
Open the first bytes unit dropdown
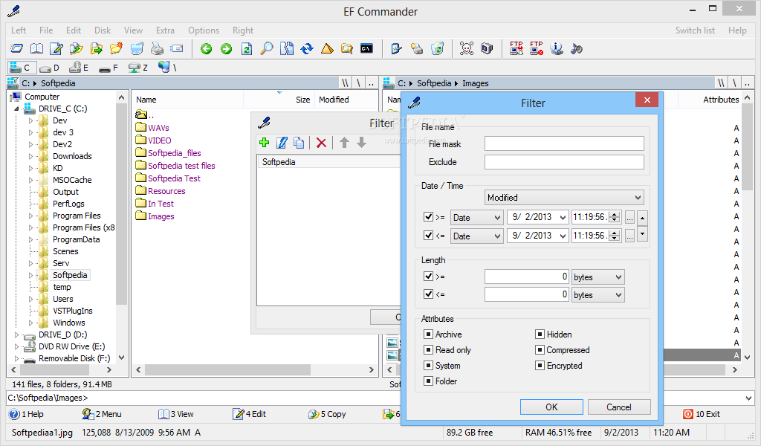pyautogui.click(x=598, y=277)
